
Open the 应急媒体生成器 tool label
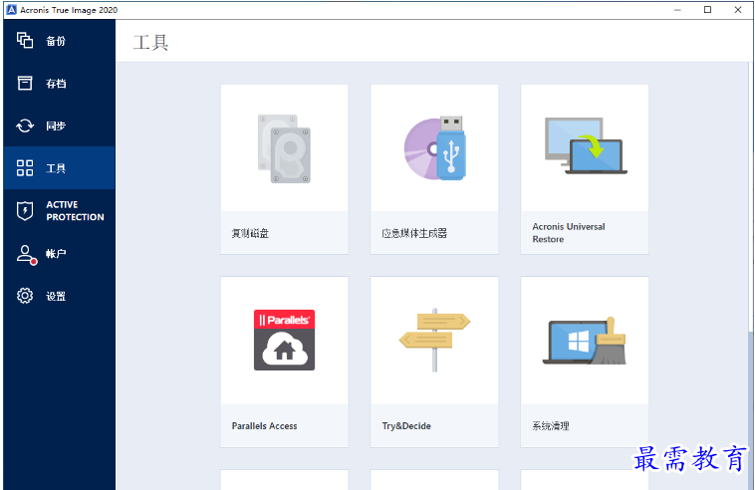(414, 233)
